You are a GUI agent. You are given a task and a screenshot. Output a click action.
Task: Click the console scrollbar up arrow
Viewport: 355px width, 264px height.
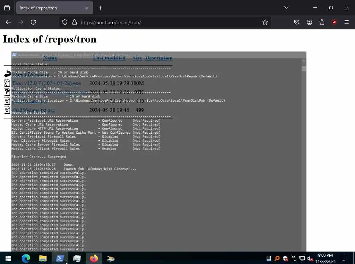(304, 61)
